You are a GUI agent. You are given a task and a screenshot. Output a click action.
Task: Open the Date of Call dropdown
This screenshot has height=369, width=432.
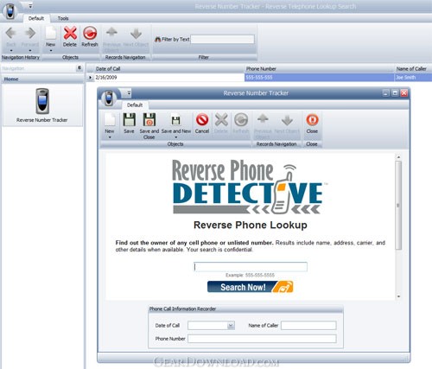[231, 326]
